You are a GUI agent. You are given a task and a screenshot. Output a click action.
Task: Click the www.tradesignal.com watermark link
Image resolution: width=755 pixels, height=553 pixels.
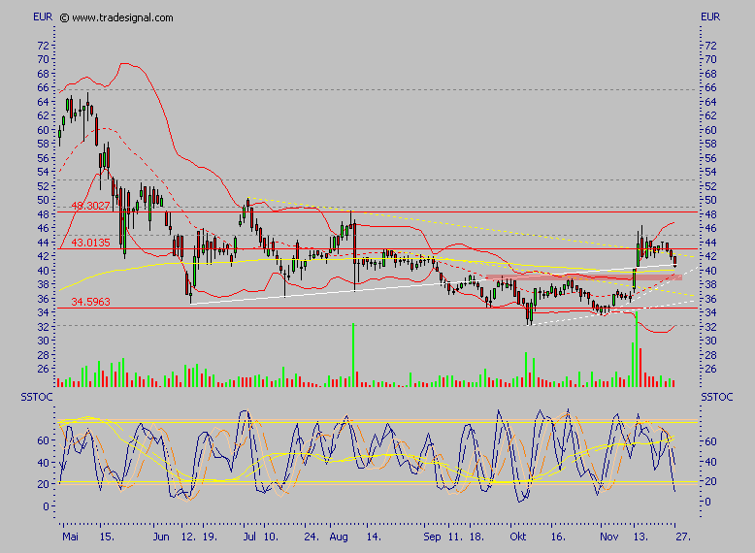point(123,17)
